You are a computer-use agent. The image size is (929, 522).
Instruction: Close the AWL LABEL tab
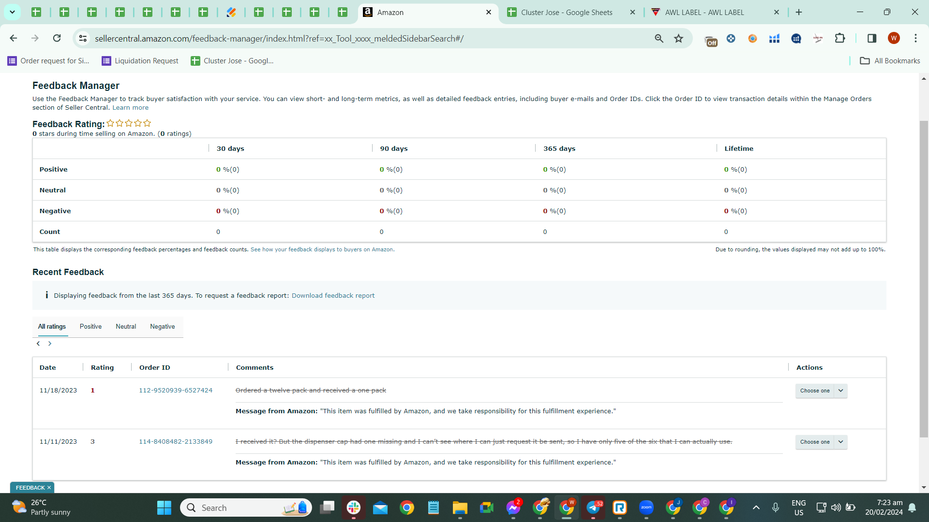(777, 12)
